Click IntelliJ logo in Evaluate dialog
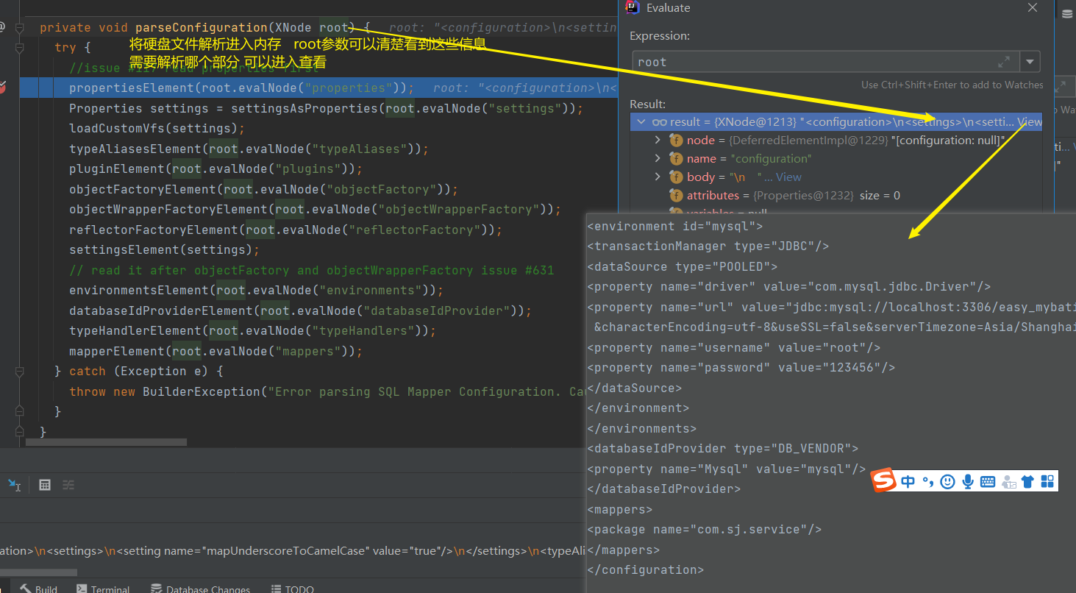This screenshot has width=1076, height=593. [632, 7]
